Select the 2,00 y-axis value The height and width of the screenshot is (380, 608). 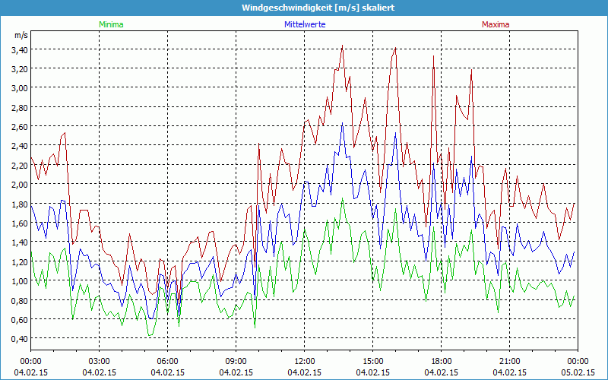click(x=20, y=185)
